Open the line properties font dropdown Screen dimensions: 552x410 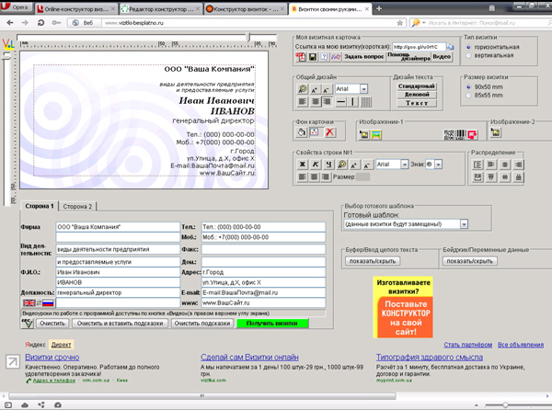coord(403,164)
